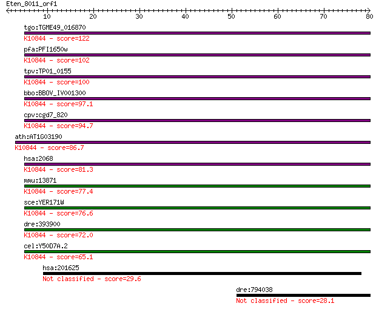Image resolution: width=376 pixels, height=309 pixels.
Task: Select the K10844 score=72.0 text
Action: (58, 235)
